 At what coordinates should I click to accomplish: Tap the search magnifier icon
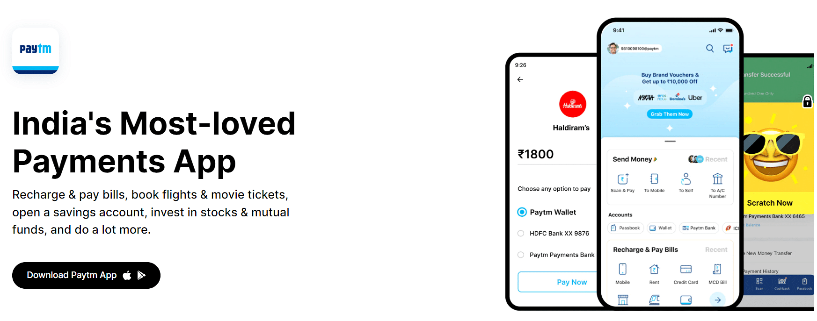710,48
